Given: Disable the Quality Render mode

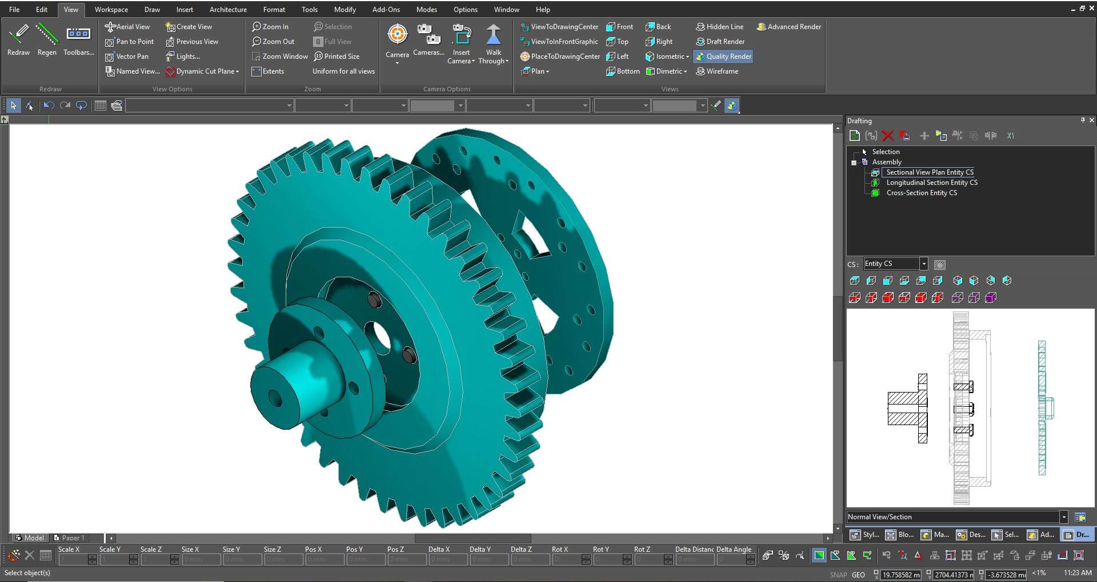Looking at the screenshot, I should (x=723, y=56).
